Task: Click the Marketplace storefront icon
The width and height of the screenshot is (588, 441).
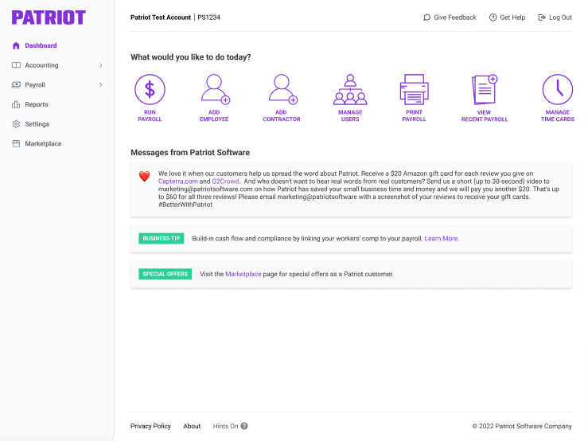Action: 16,144
